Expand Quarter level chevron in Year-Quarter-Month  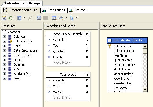pyautogui.click(x=87, y=51)
